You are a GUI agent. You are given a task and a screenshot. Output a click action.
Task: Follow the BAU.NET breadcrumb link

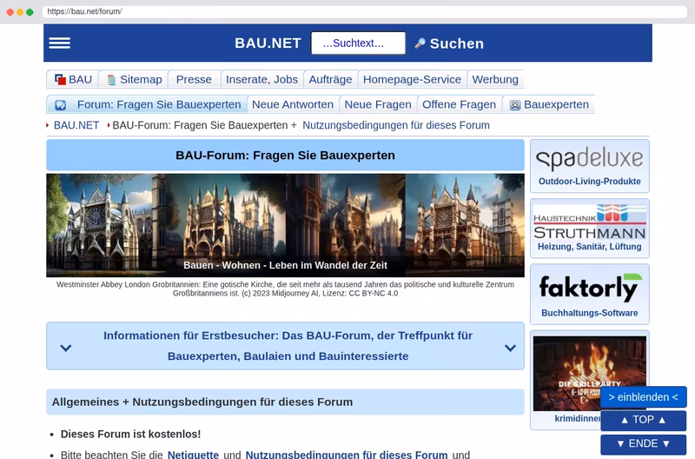(x=76, y=125)
